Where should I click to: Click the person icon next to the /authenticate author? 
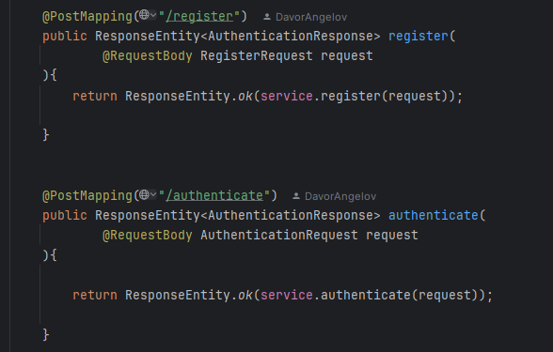tap(296, 196)
